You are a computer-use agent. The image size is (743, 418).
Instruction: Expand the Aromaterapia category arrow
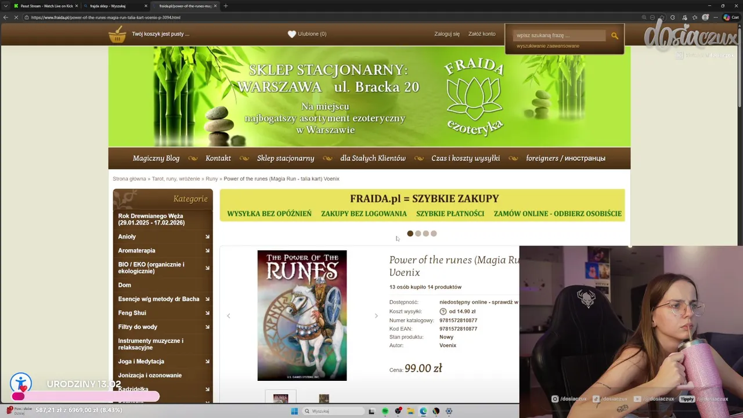pos(207,251)
